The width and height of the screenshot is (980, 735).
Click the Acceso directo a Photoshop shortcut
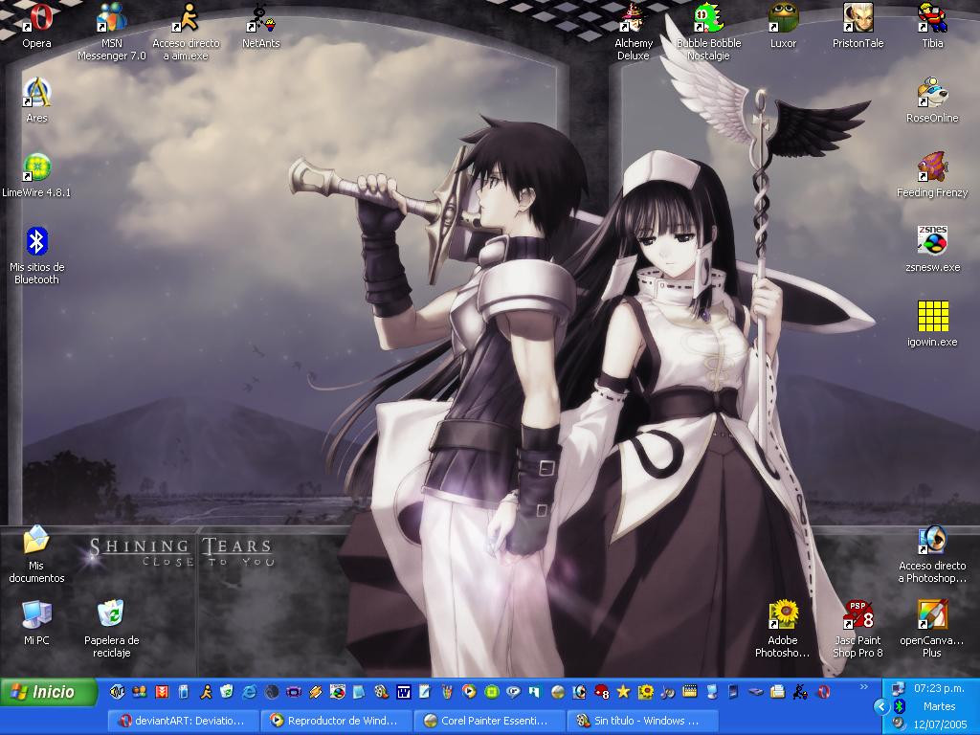click(932, 554)
